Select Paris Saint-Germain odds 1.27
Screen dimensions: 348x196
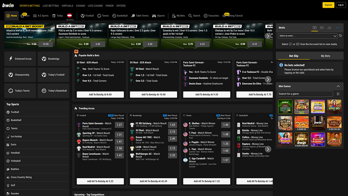tap(120, 125)
